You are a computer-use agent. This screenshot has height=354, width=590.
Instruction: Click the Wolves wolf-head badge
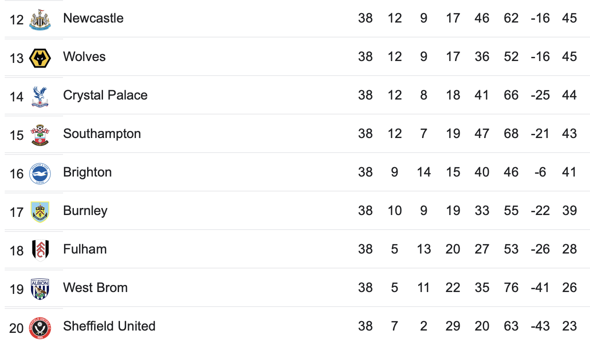coord(40,58)
